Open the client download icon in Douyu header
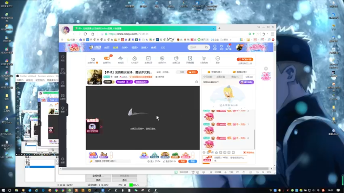 pyautogui.click(x=228, y=47)
